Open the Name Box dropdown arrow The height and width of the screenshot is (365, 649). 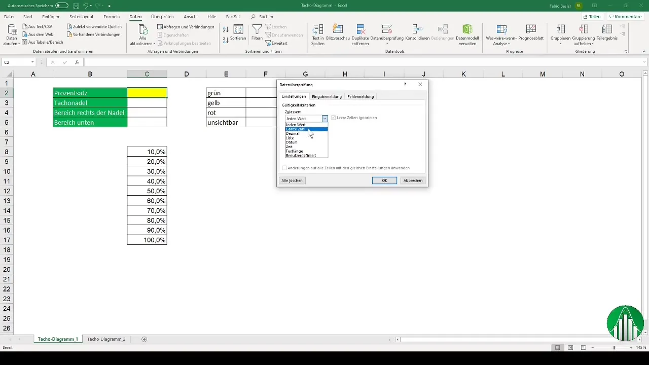pos(32,62)
